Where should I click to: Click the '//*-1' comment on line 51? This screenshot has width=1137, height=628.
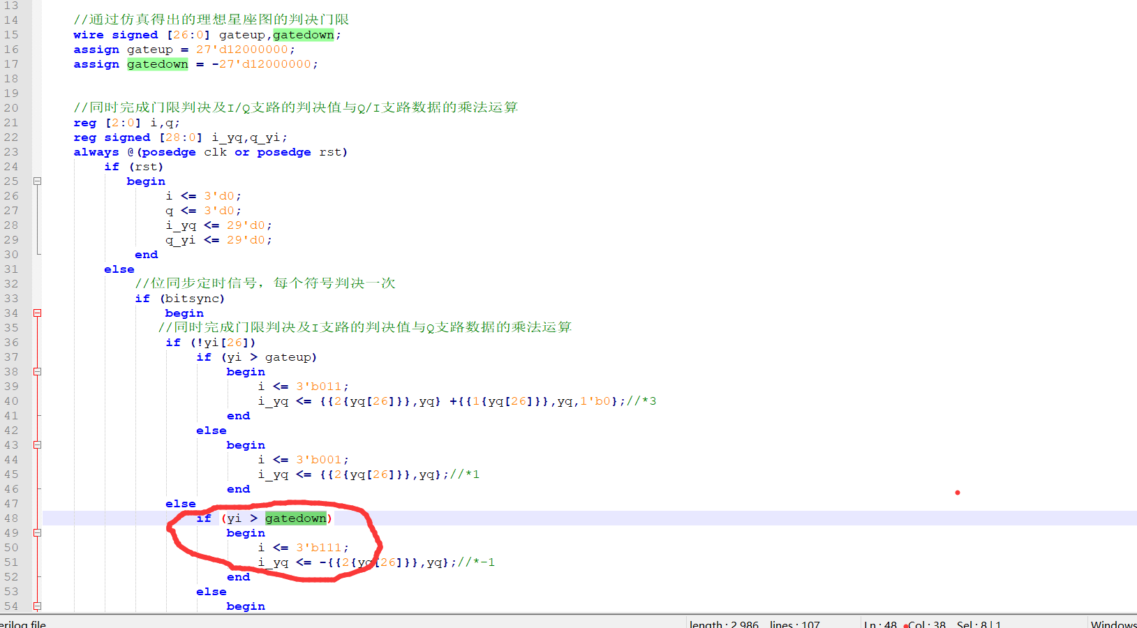pos(476,562)
